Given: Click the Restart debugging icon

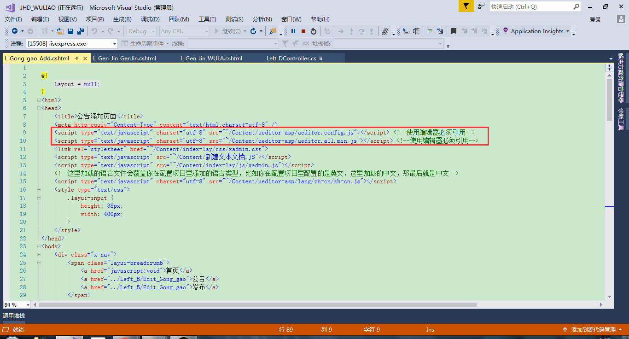Looking at the screenshot, I should point(314,31).
